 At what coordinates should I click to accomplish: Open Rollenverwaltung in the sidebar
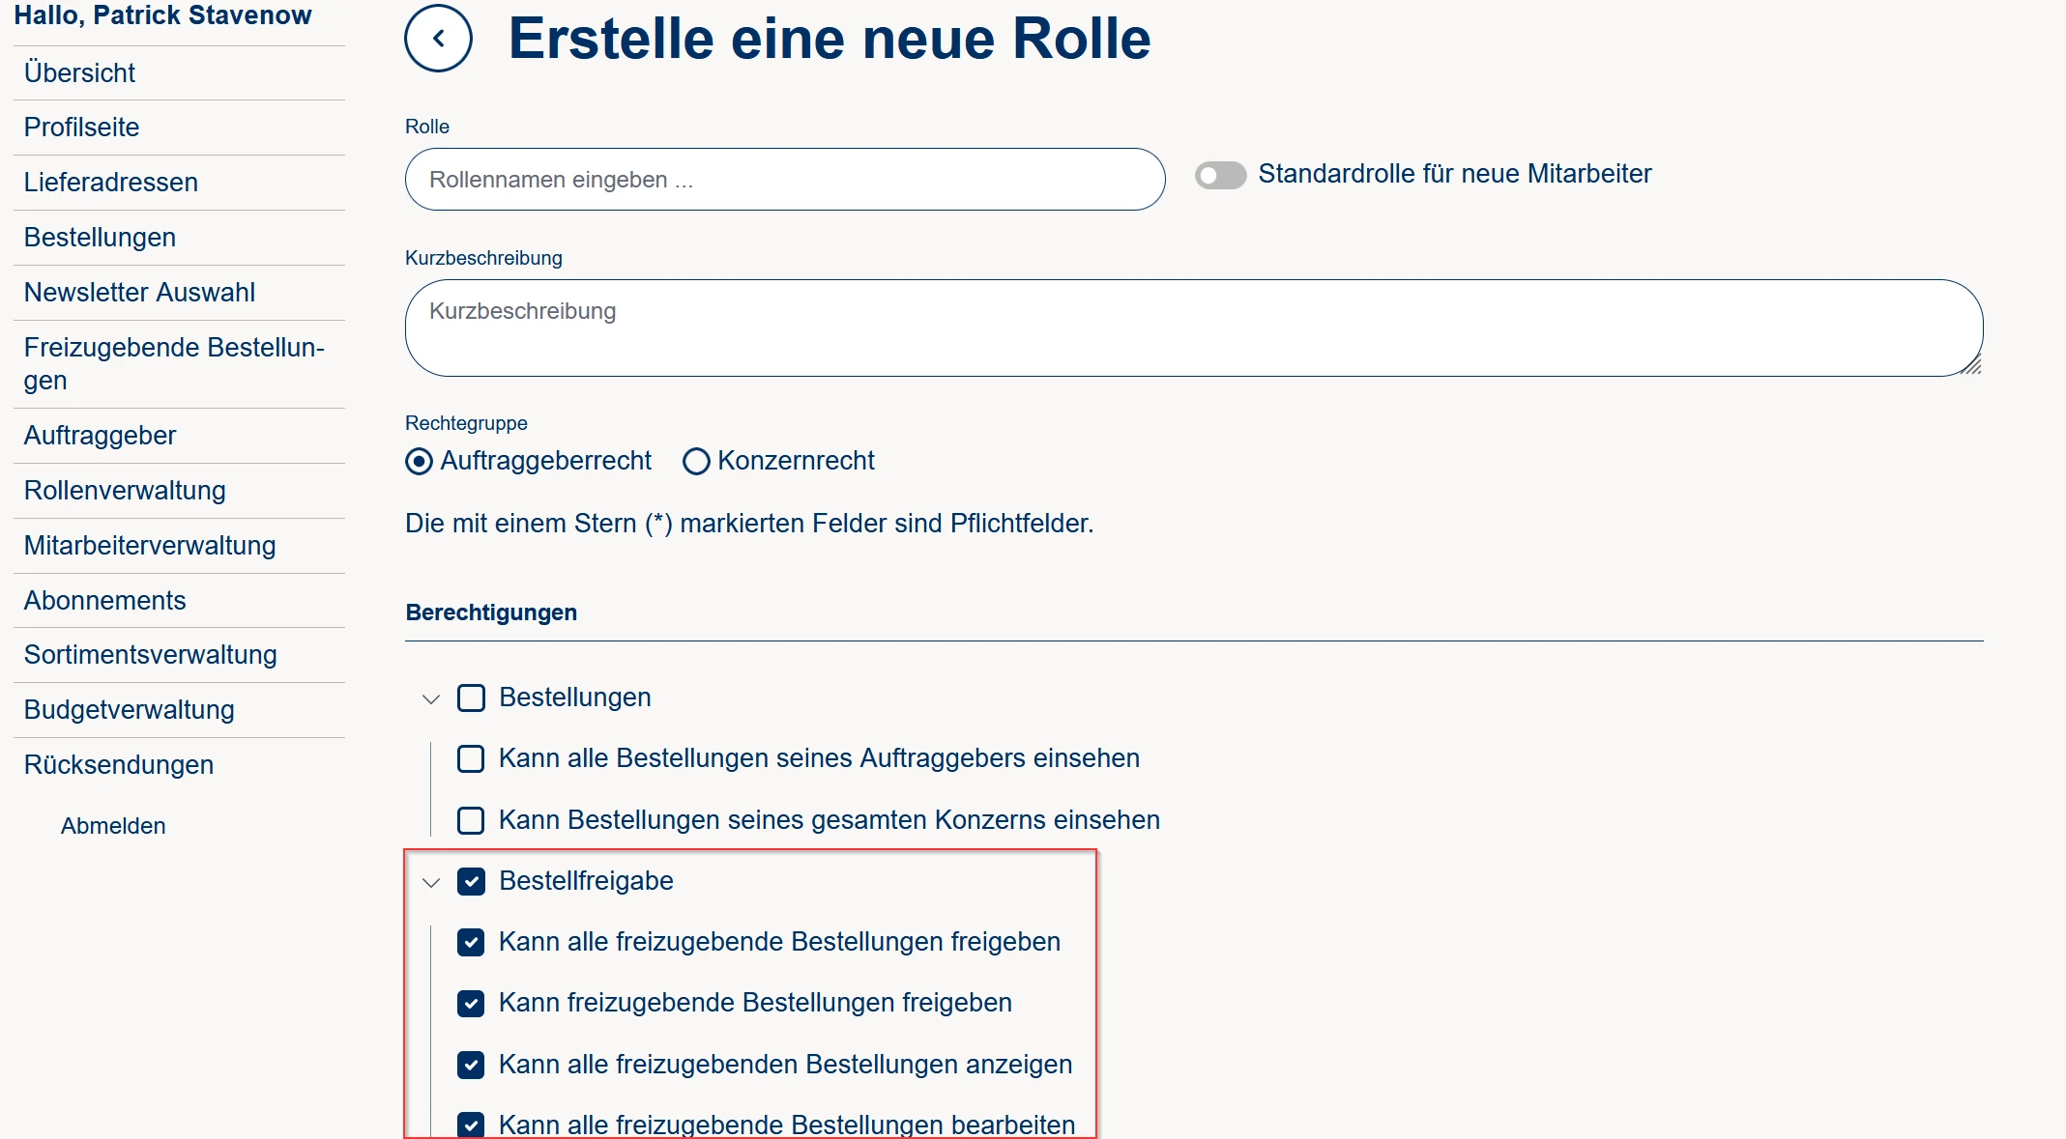(125, 491)
